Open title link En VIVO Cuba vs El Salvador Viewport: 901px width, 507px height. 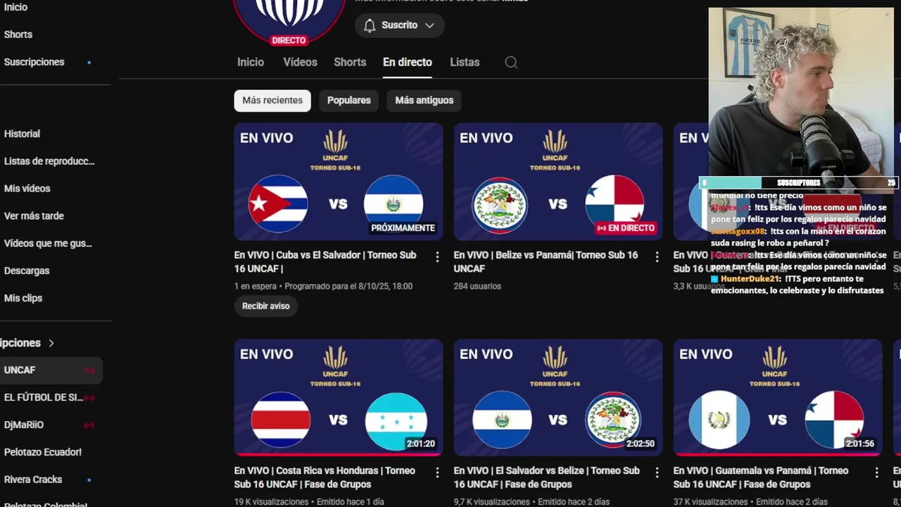pos(325,261)
